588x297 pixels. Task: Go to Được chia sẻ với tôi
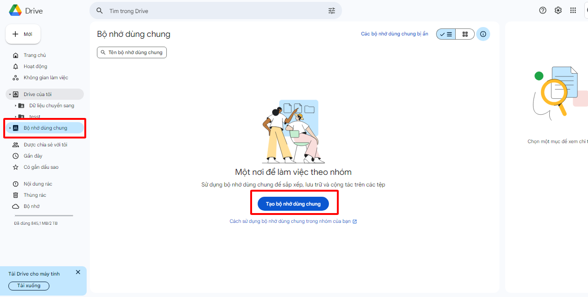(x=45, y=145)
